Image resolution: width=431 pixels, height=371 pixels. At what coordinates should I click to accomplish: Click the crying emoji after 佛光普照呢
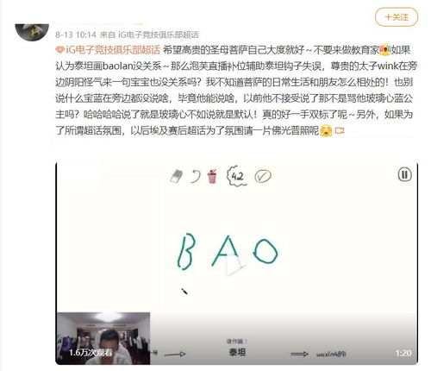[x=326, y=130]
